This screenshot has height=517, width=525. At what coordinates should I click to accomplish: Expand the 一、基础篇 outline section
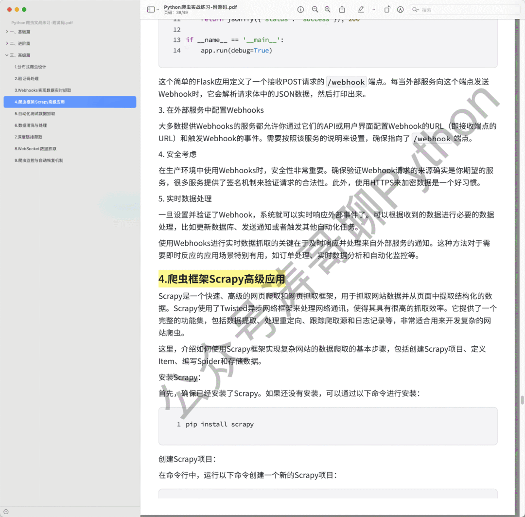click(7, 32)
